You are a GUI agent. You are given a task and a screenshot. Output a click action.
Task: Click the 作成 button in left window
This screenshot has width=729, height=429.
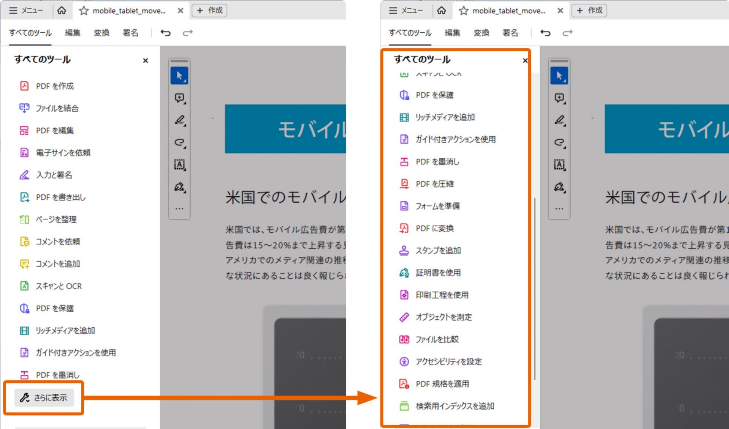210,11
